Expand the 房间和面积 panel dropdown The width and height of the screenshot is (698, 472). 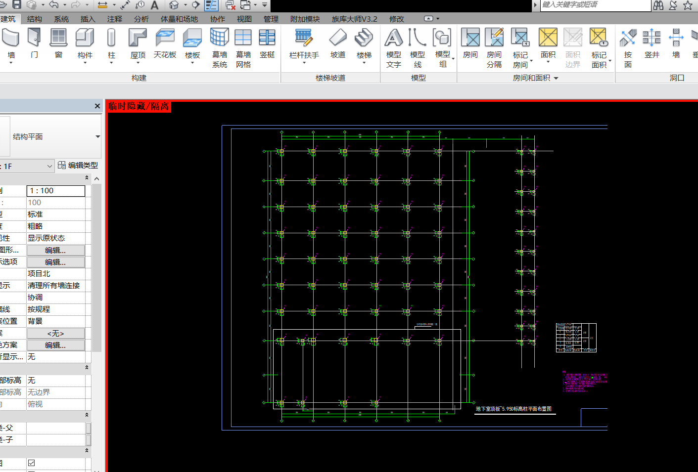point(556,78)
